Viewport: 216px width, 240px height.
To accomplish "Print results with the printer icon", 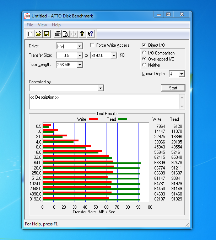I will click(57, 34).
